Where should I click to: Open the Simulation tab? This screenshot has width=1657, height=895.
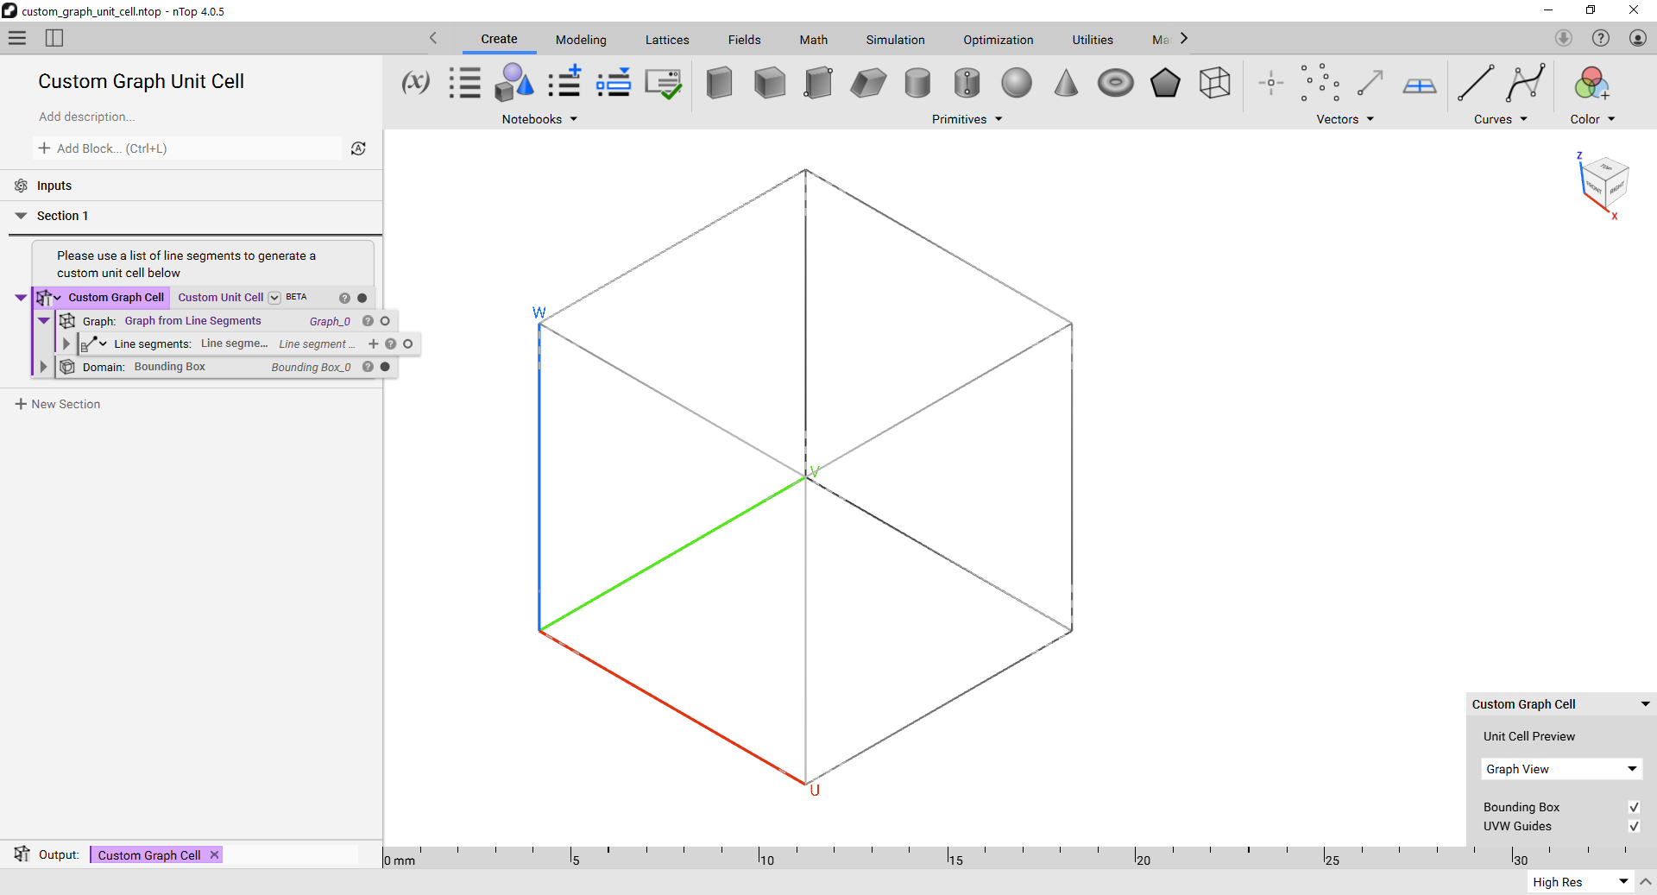895,40
